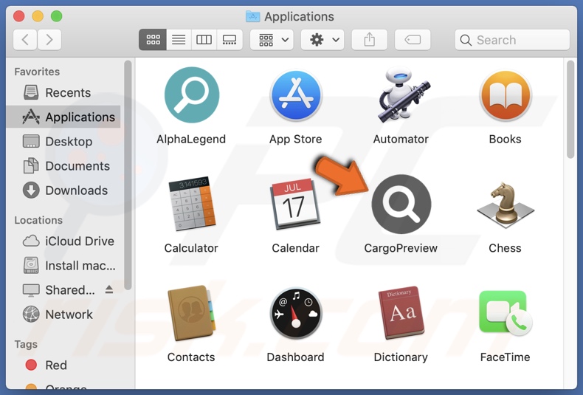Open the AlphaLegend application
Screen dimensions: 583x395
click(x=191, y=95)
